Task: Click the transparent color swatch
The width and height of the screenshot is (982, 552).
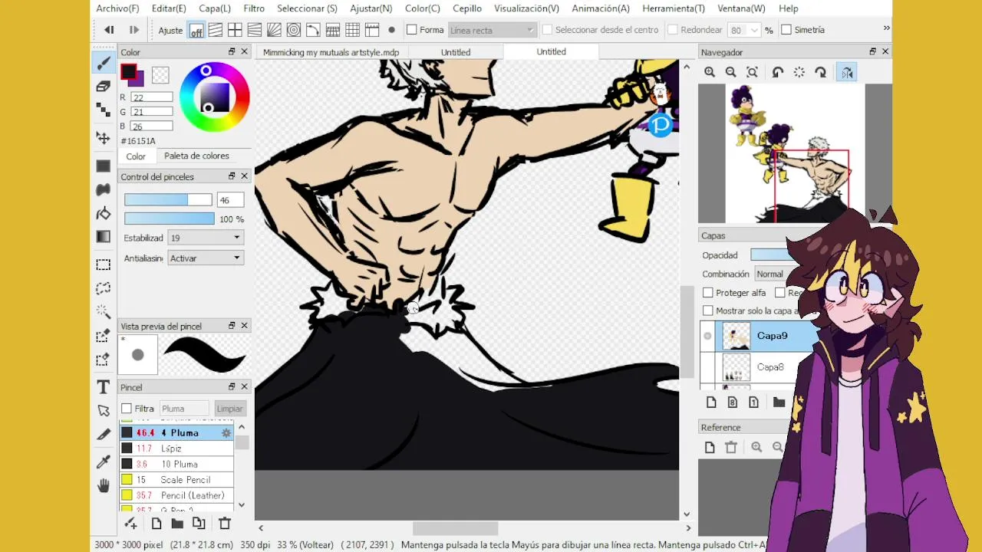Action: (x=160, y=75)
